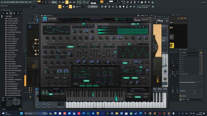This screenshot has width=207, height=116.
Task: Select Fruity Flanger in browser list
Action: [11, 62]
